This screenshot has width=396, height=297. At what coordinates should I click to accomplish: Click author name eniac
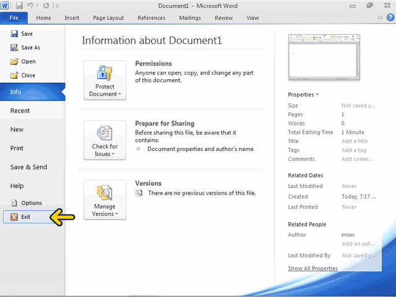pos(348,235)
